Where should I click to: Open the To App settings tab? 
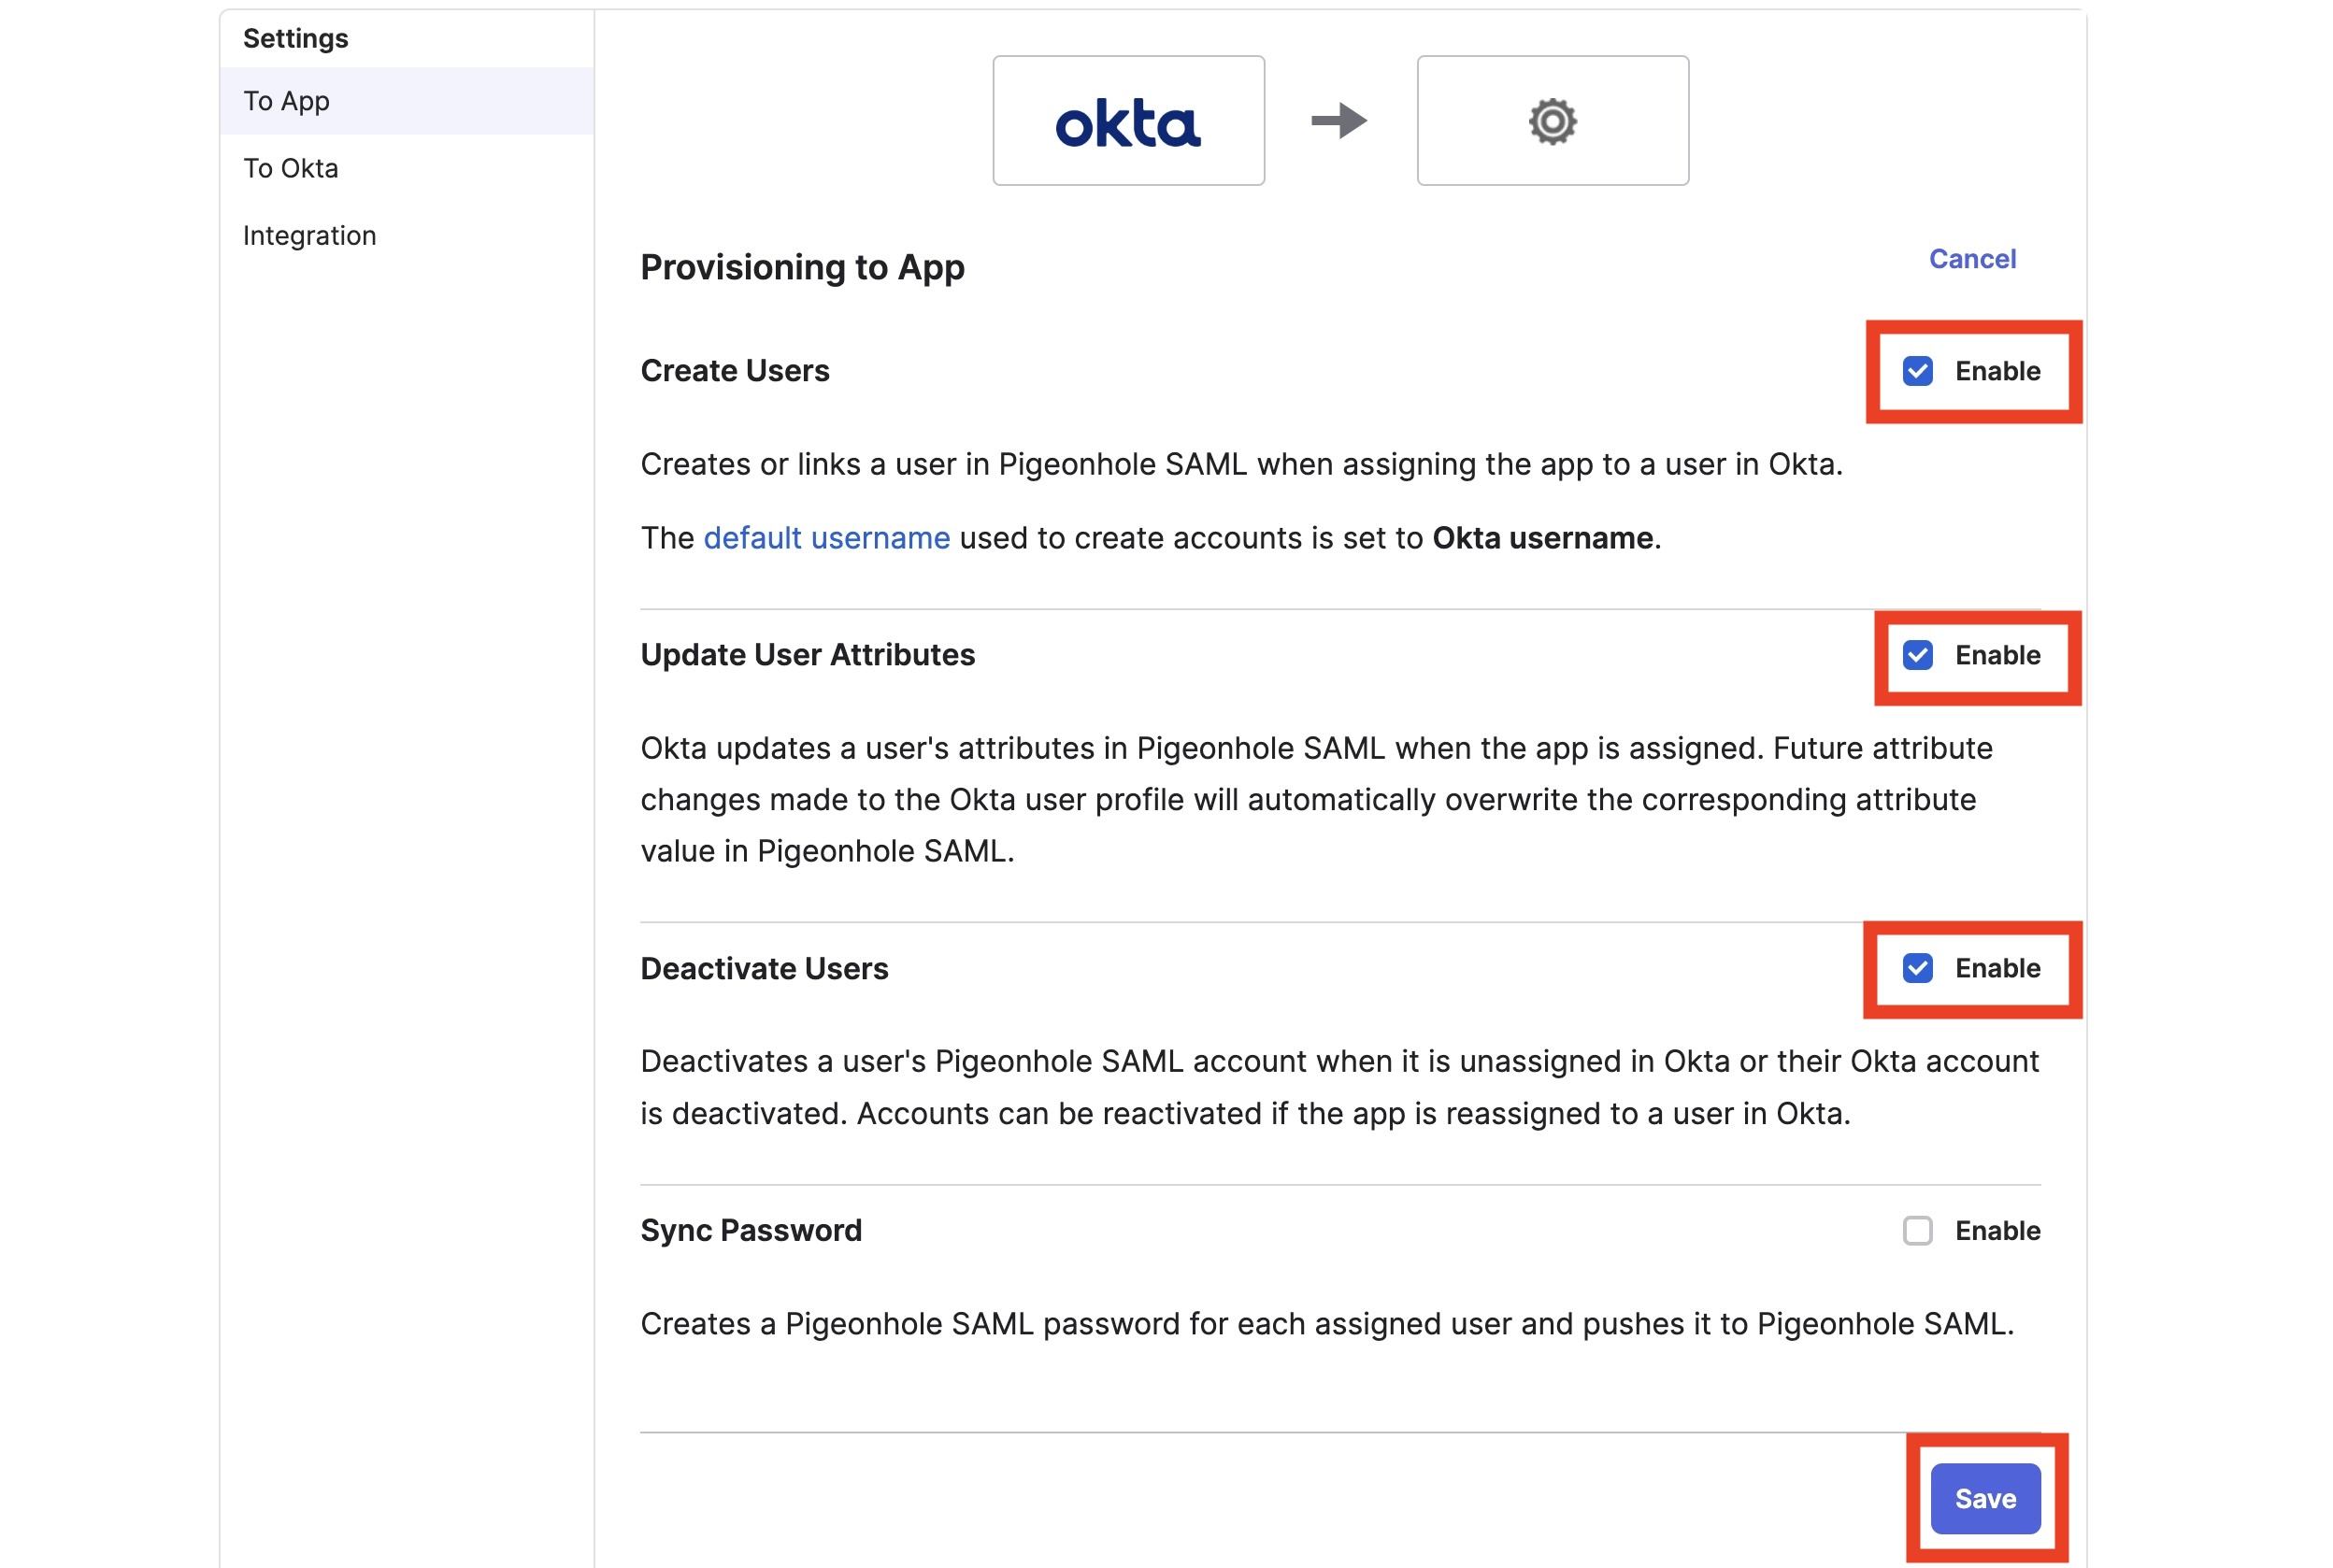(x=407, y=101)
